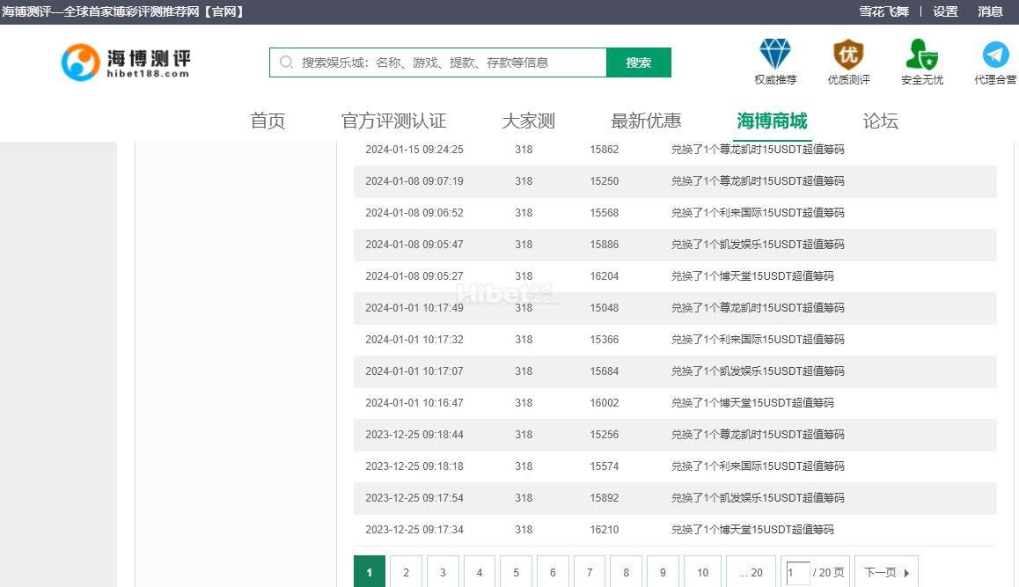Open the 官方评测认证 menu item

393,121
